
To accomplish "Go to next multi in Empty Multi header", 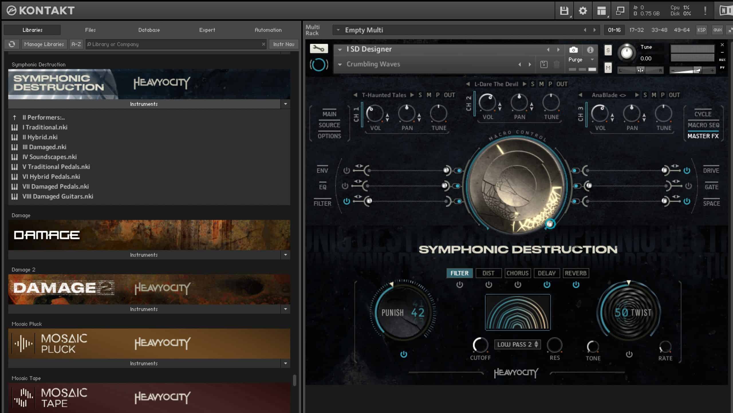I will pyautogui.click(x=594, y=30).
